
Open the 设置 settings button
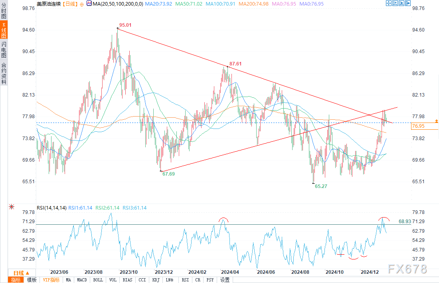225,280
